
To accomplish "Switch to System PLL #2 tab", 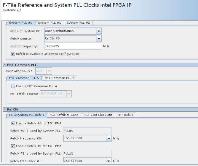I will coord(79,23).
